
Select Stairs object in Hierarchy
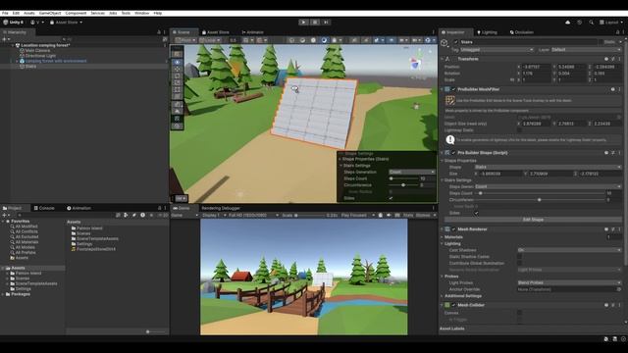click(x=30, y=67)
